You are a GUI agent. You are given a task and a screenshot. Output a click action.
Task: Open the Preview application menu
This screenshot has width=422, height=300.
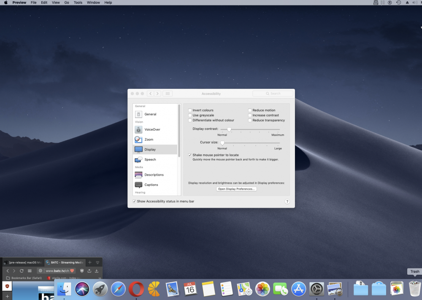click(19, 3)
